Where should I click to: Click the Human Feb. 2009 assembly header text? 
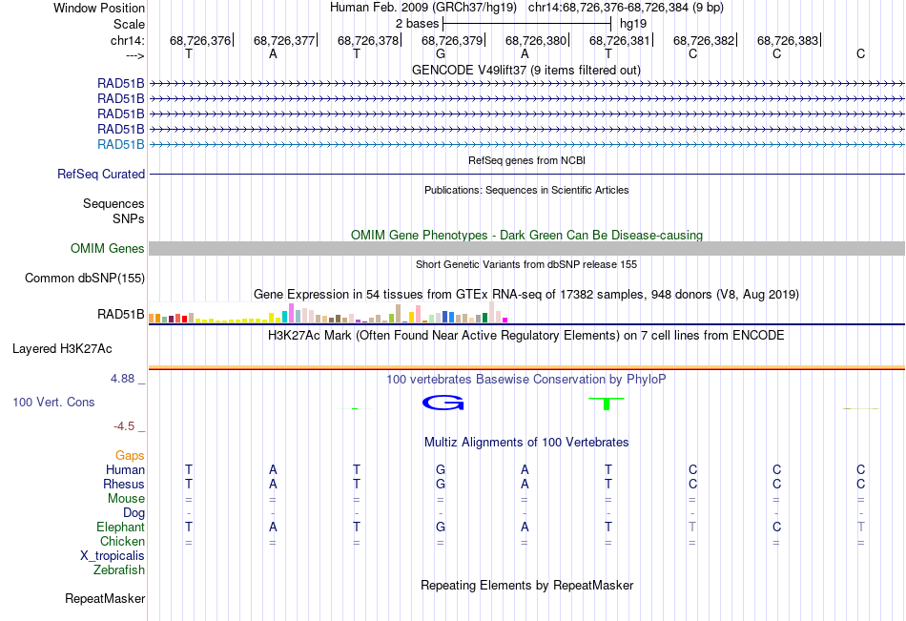422,8
